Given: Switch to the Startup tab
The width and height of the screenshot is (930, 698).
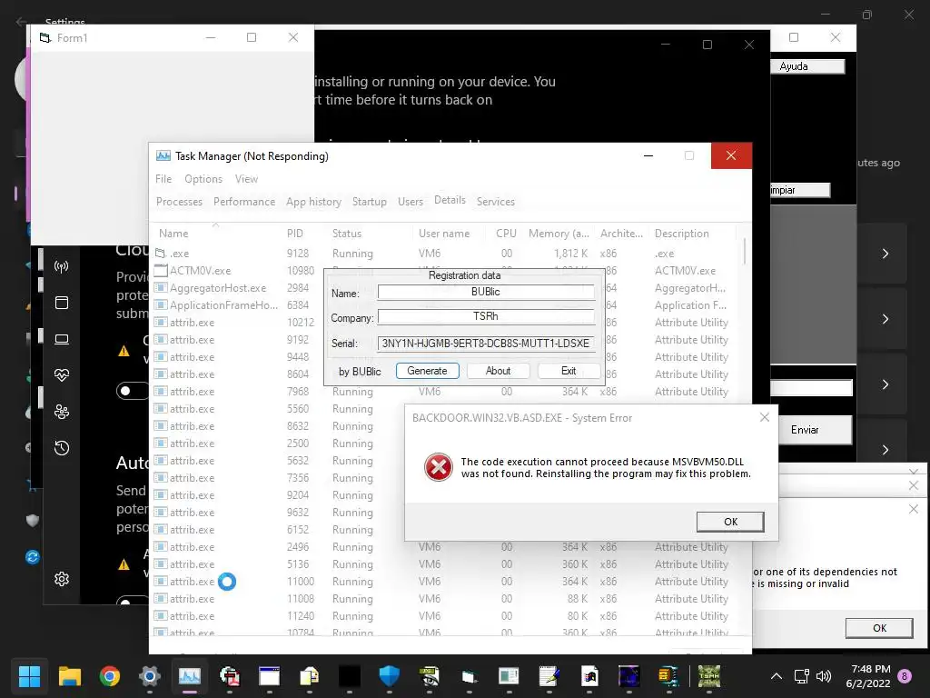Looking at the screenshot, I should (x=369, y=201).
